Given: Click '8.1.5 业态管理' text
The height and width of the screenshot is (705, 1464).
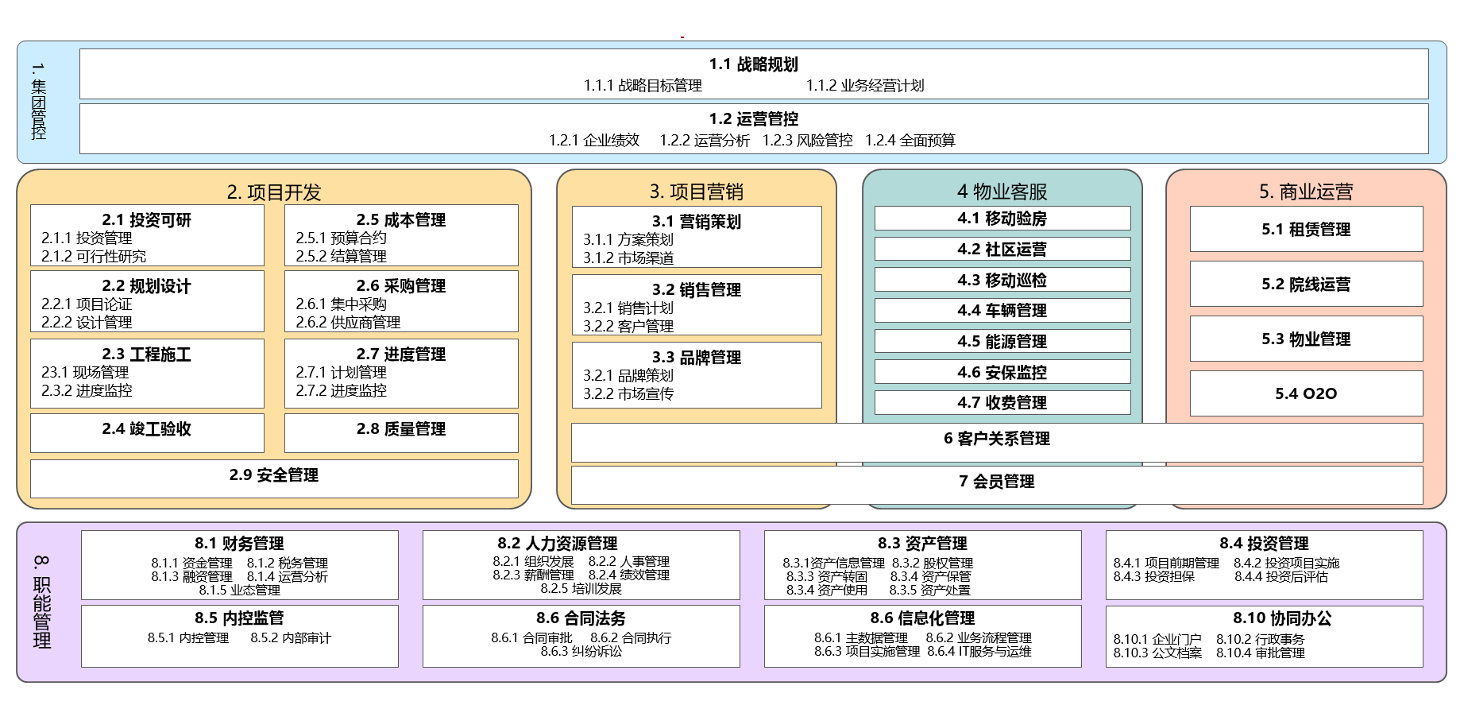Looking at the screenshot, I should 239,591.
